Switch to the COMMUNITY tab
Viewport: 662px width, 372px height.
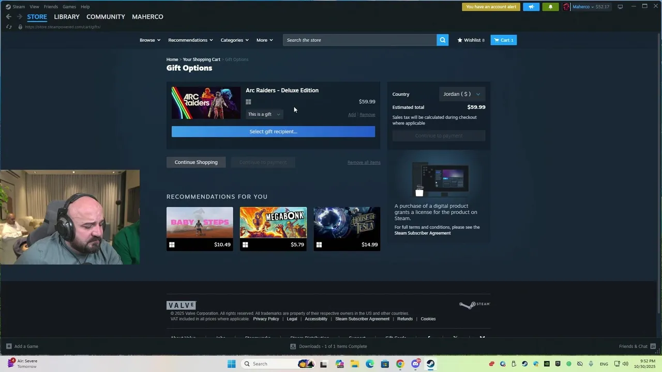106,17
